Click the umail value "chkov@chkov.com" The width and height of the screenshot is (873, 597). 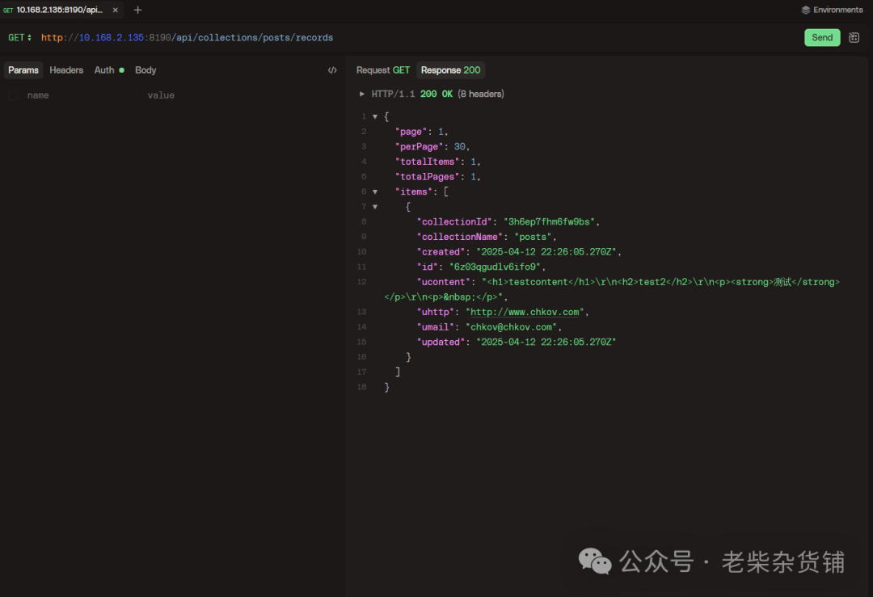coord(511,327)
